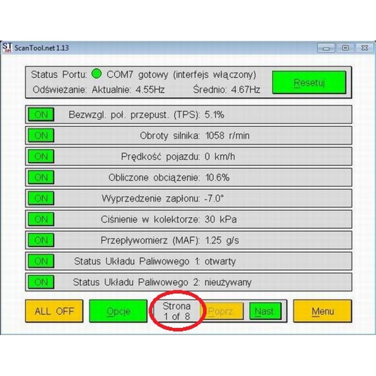Open the Opcje settings
This screenshot has width=376, height=376.
118,311
